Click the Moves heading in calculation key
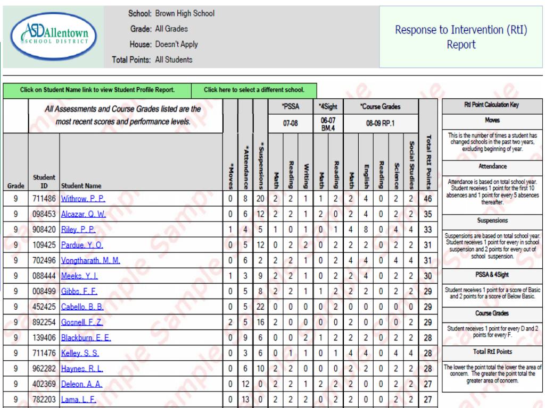Screen dimensions: 545x408 (492, 121)
